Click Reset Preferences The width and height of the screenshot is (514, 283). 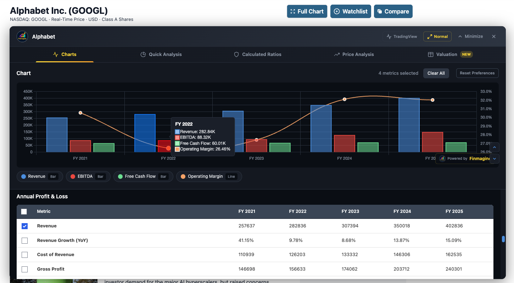(x=477, y=73)
